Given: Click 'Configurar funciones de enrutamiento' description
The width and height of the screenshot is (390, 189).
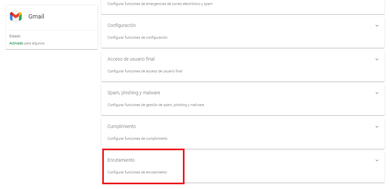Looking at the screenshot, I should pos(137,172).
